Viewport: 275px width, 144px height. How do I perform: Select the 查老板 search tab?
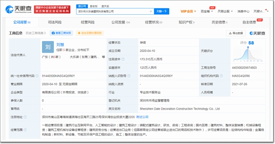(94, 6)
